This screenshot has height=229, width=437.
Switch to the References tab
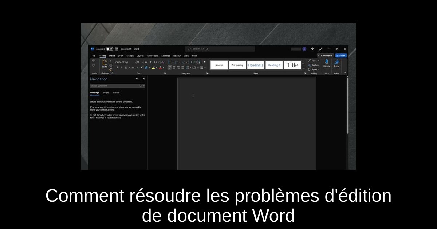pos(153,56)
